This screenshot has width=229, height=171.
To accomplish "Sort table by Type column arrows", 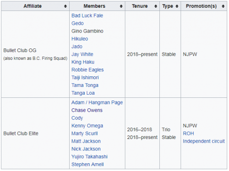I will [x=177, y=6].
